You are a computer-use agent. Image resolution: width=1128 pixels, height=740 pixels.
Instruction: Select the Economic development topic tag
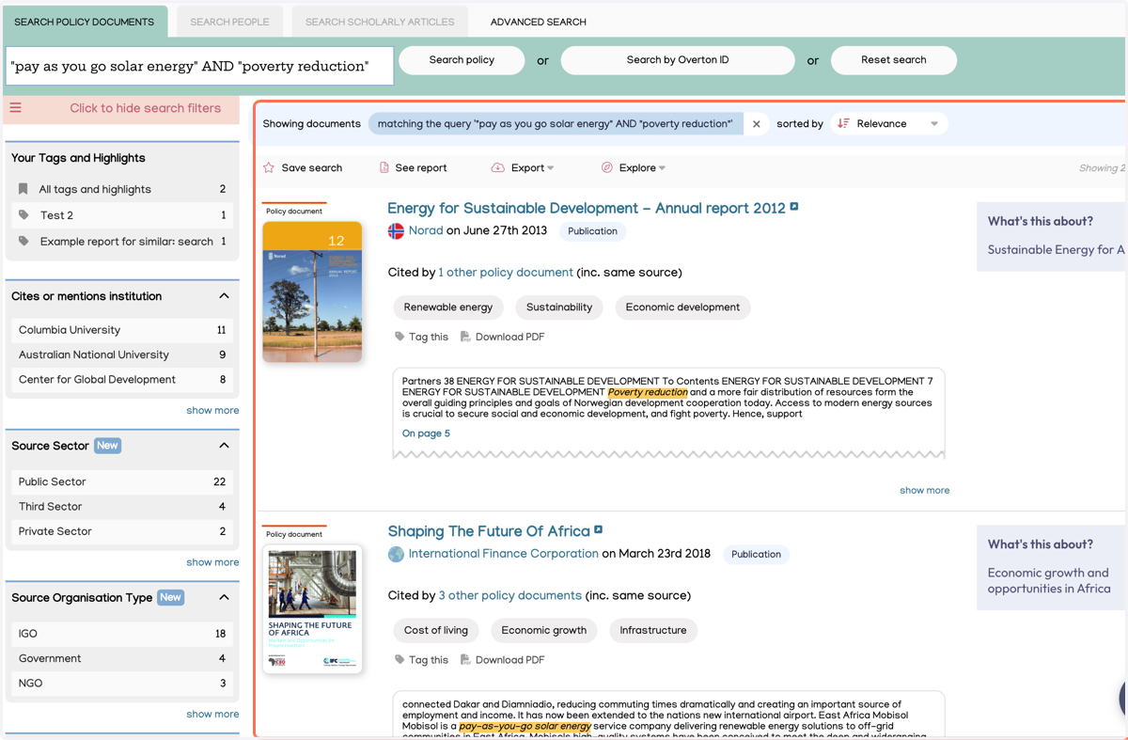(x=682, y=307)
